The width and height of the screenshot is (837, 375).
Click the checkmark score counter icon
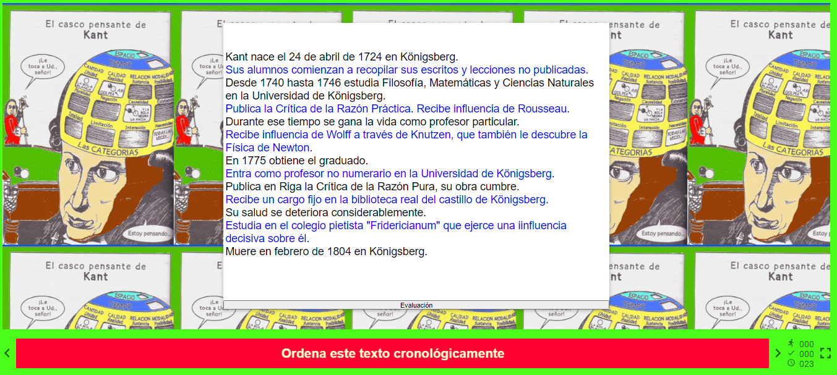(x=791, y=353)
